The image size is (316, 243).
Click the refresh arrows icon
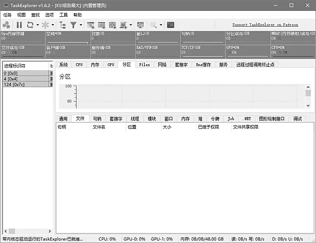(x=30, y=25)
